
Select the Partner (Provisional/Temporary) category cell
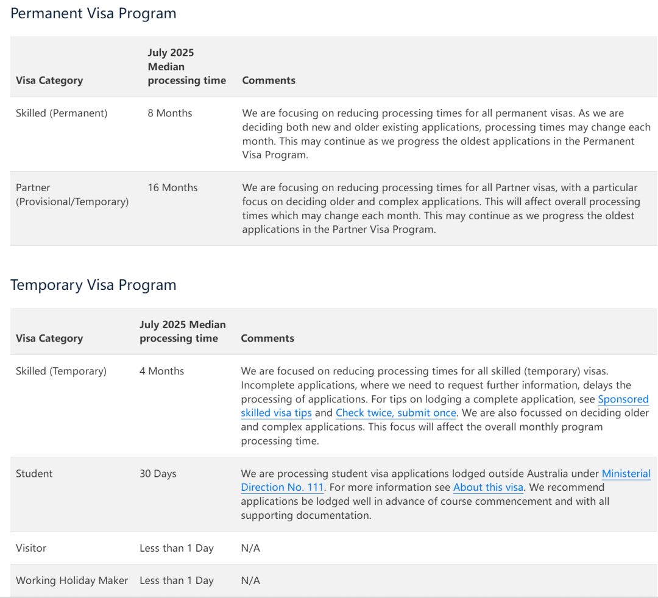(x=72, y=194)
